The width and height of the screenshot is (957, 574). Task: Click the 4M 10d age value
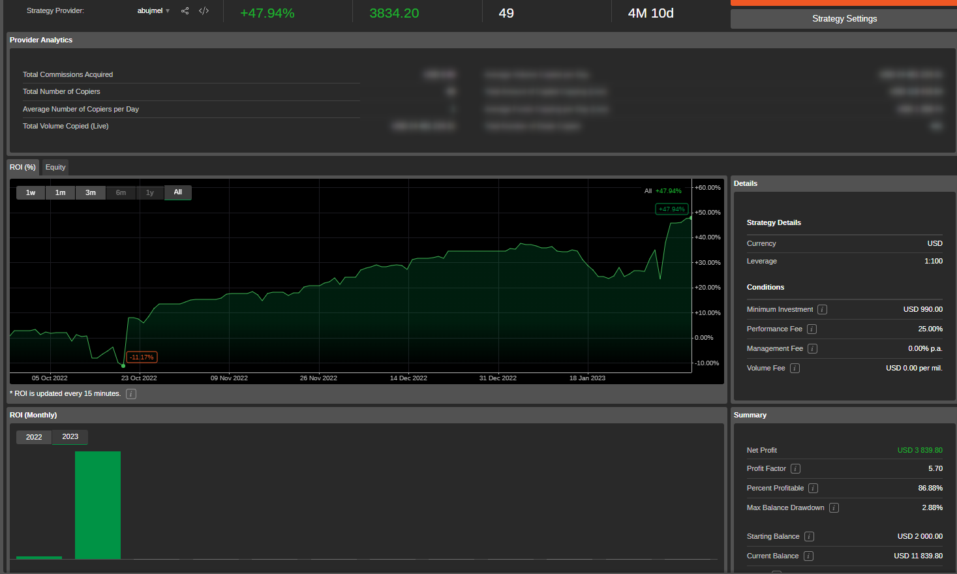click(650, 13)
